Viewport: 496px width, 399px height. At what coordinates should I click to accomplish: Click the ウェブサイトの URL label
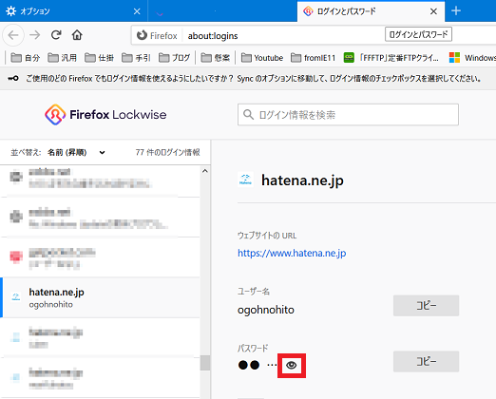[267, 236]
